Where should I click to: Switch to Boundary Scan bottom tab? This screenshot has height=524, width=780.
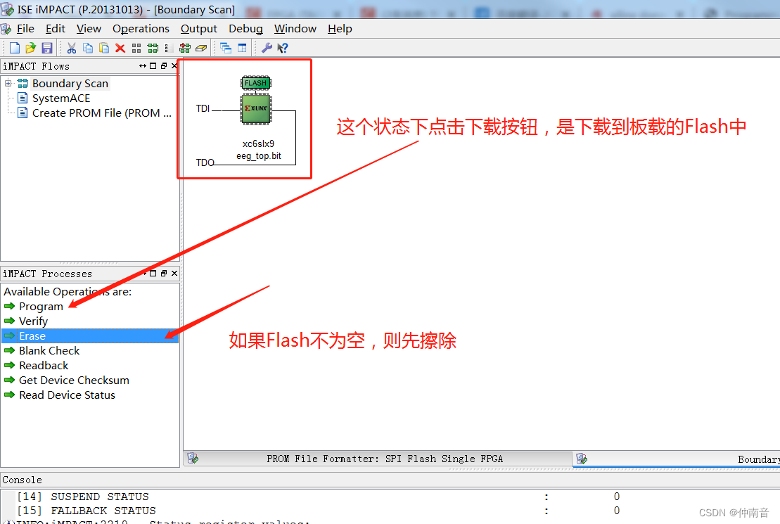point(677,459)
